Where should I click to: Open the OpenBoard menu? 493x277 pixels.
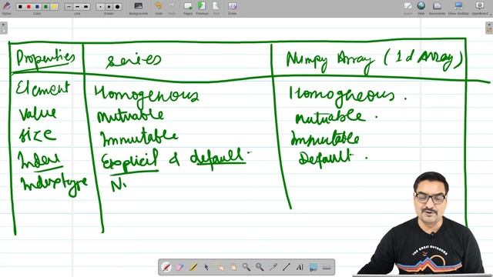[480, 8]
